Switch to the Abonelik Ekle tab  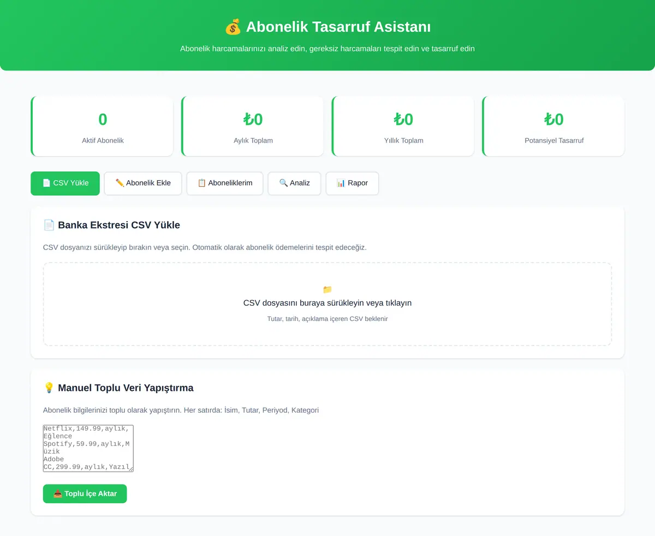click(143, 183)
